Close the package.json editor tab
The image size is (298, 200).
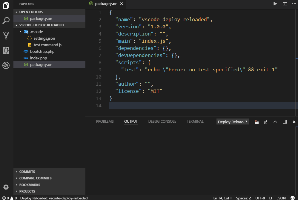122,4
